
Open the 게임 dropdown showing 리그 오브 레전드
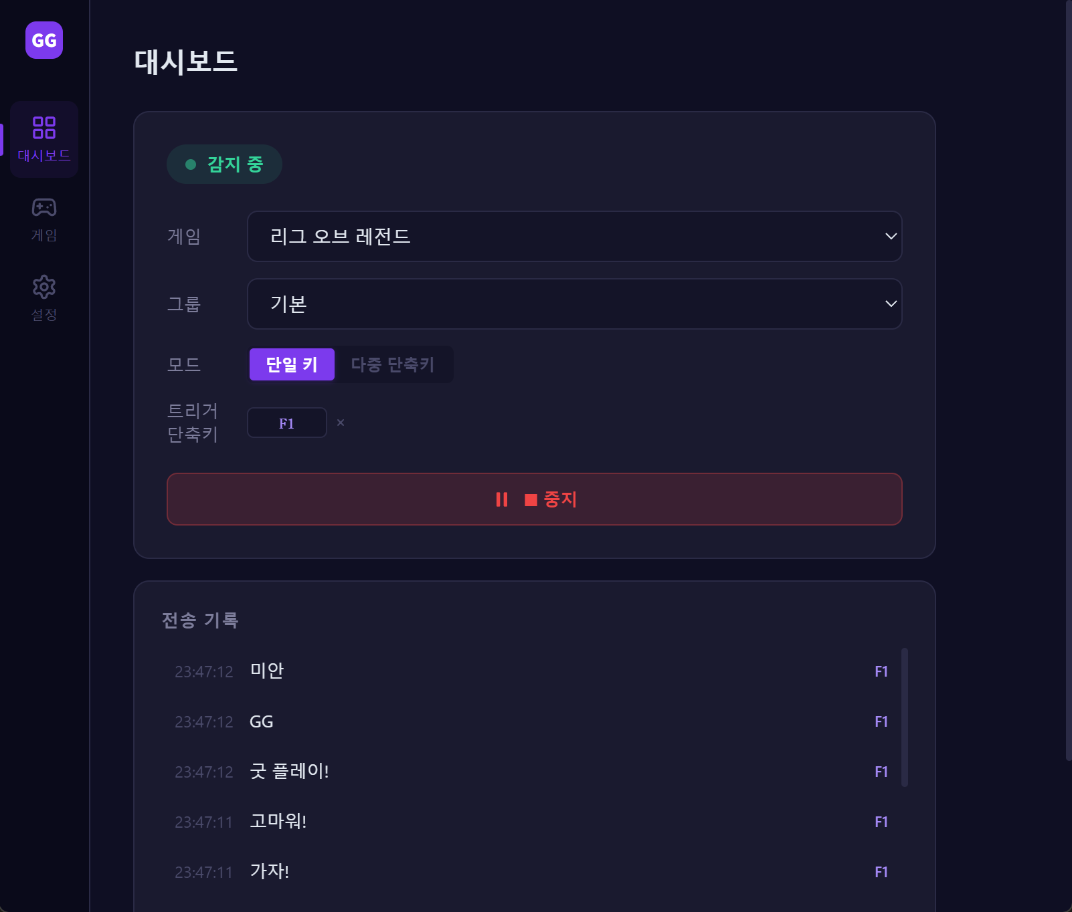coord(575,236)
